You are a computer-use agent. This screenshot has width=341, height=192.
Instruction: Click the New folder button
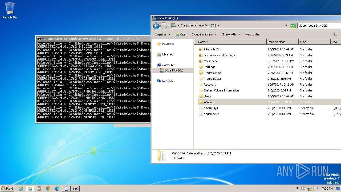[252, 34]
